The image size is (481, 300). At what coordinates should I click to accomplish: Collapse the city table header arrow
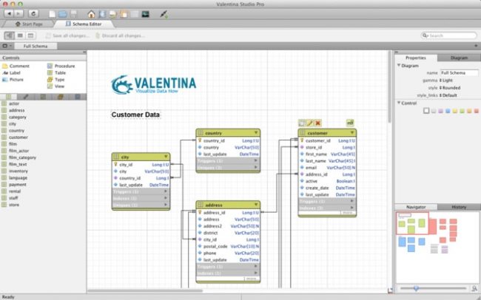point(166,157)
